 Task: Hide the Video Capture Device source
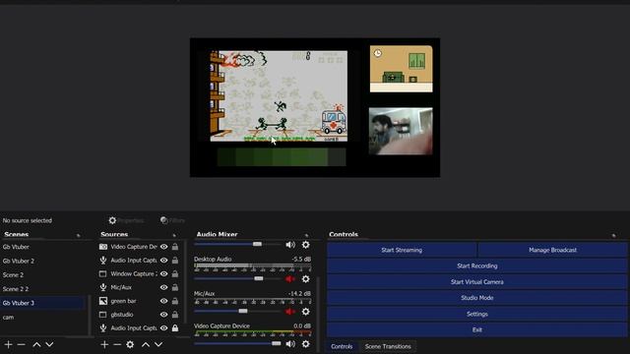click(164, 247)
